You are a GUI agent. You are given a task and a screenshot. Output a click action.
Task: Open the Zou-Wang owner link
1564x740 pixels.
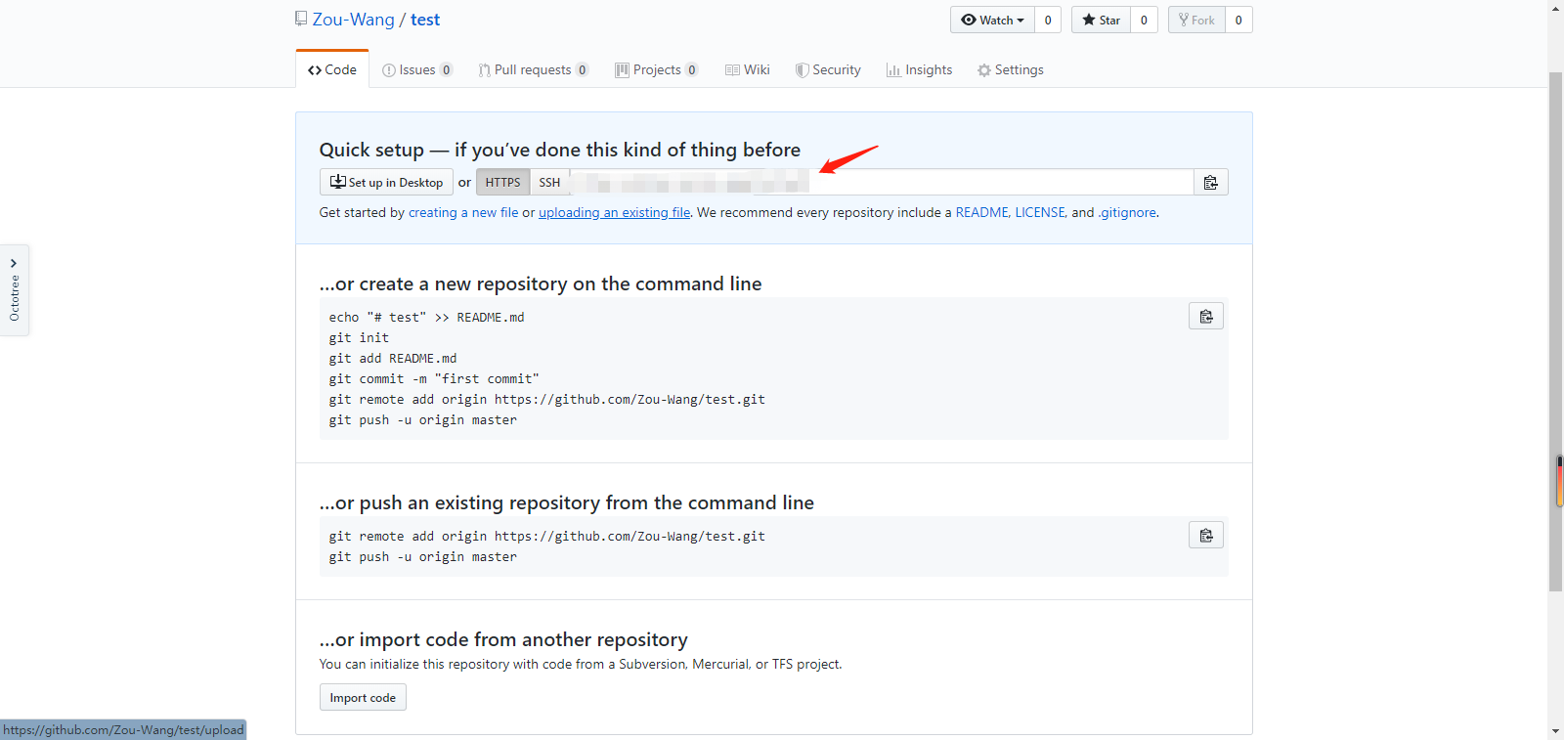[353, 20]
